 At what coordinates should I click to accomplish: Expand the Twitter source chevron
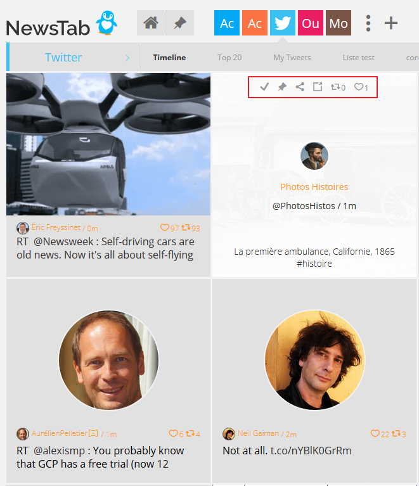127,58
